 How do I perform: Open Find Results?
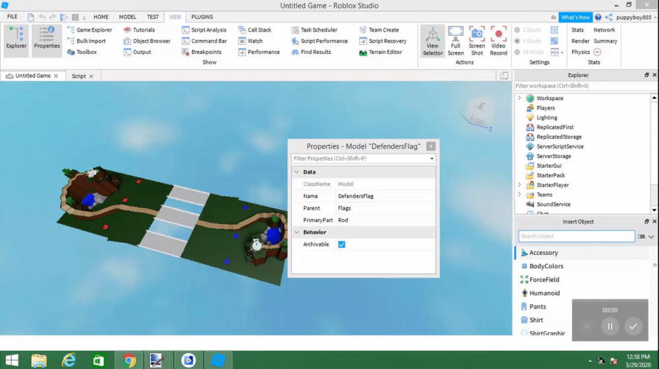pyautogui.click(x=311, y=52)
